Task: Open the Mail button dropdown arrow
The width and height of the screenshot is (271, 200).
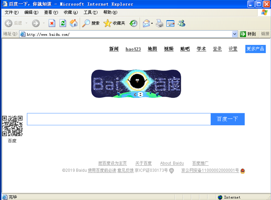Action: (152, 23)
